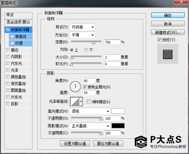Open the 高光模式(H) dropdown showing 滤色
The image size is (189, 154).
point(90,111)
